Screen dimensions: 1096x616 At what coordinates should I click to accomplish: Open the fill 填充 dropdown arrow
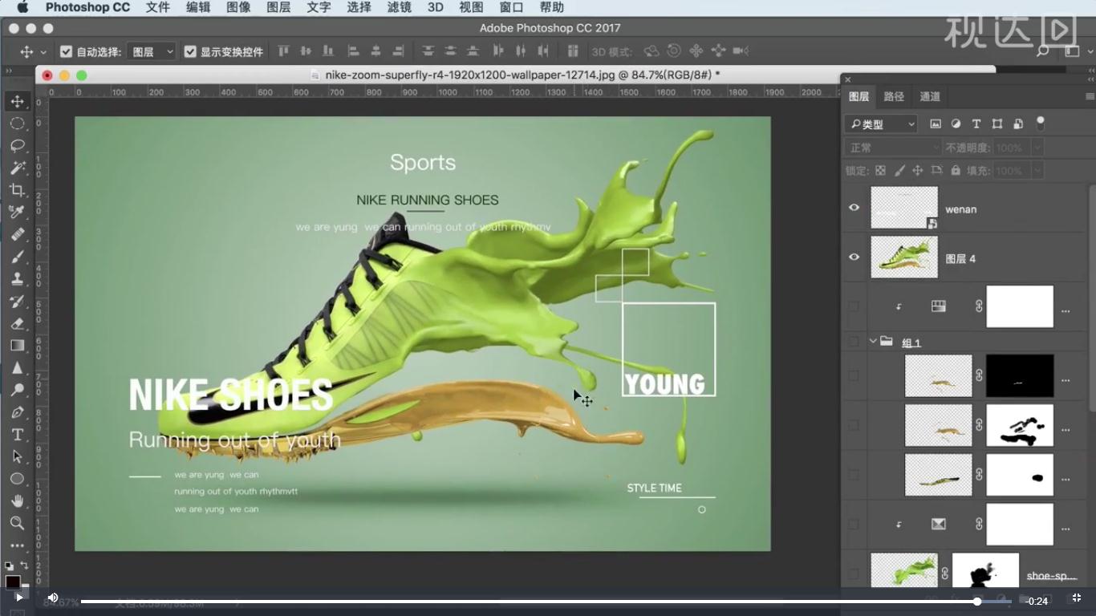tap(1037, 171)
